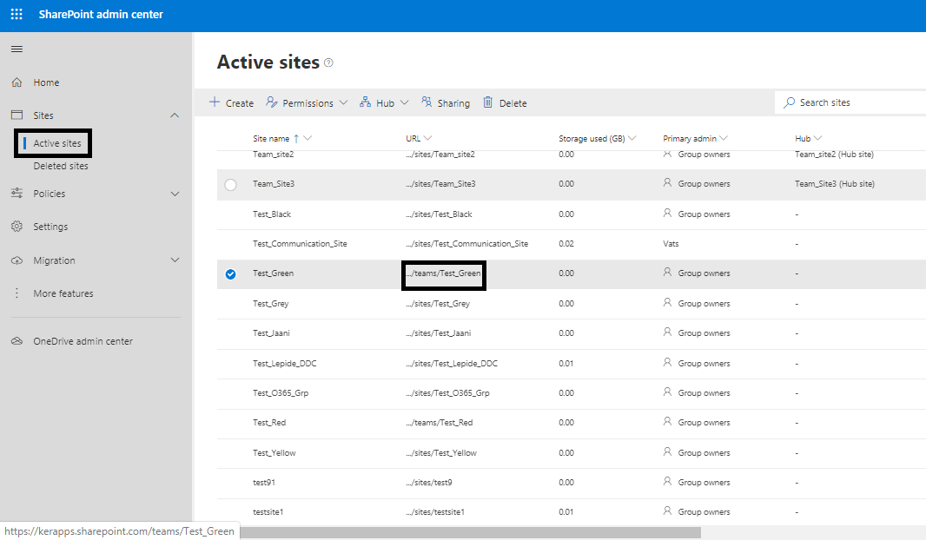
Task: Open the .../sites/Test_Communication_Site URL link
Action: click(x=467, y=244)
